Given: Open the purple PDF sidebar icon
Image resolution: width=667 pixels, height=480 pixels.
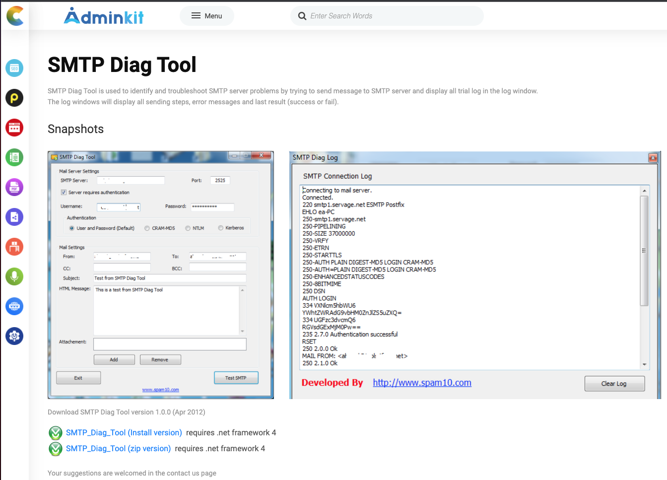Looking at the screenshot, I should pyautogui.click(x=14, y=187).
